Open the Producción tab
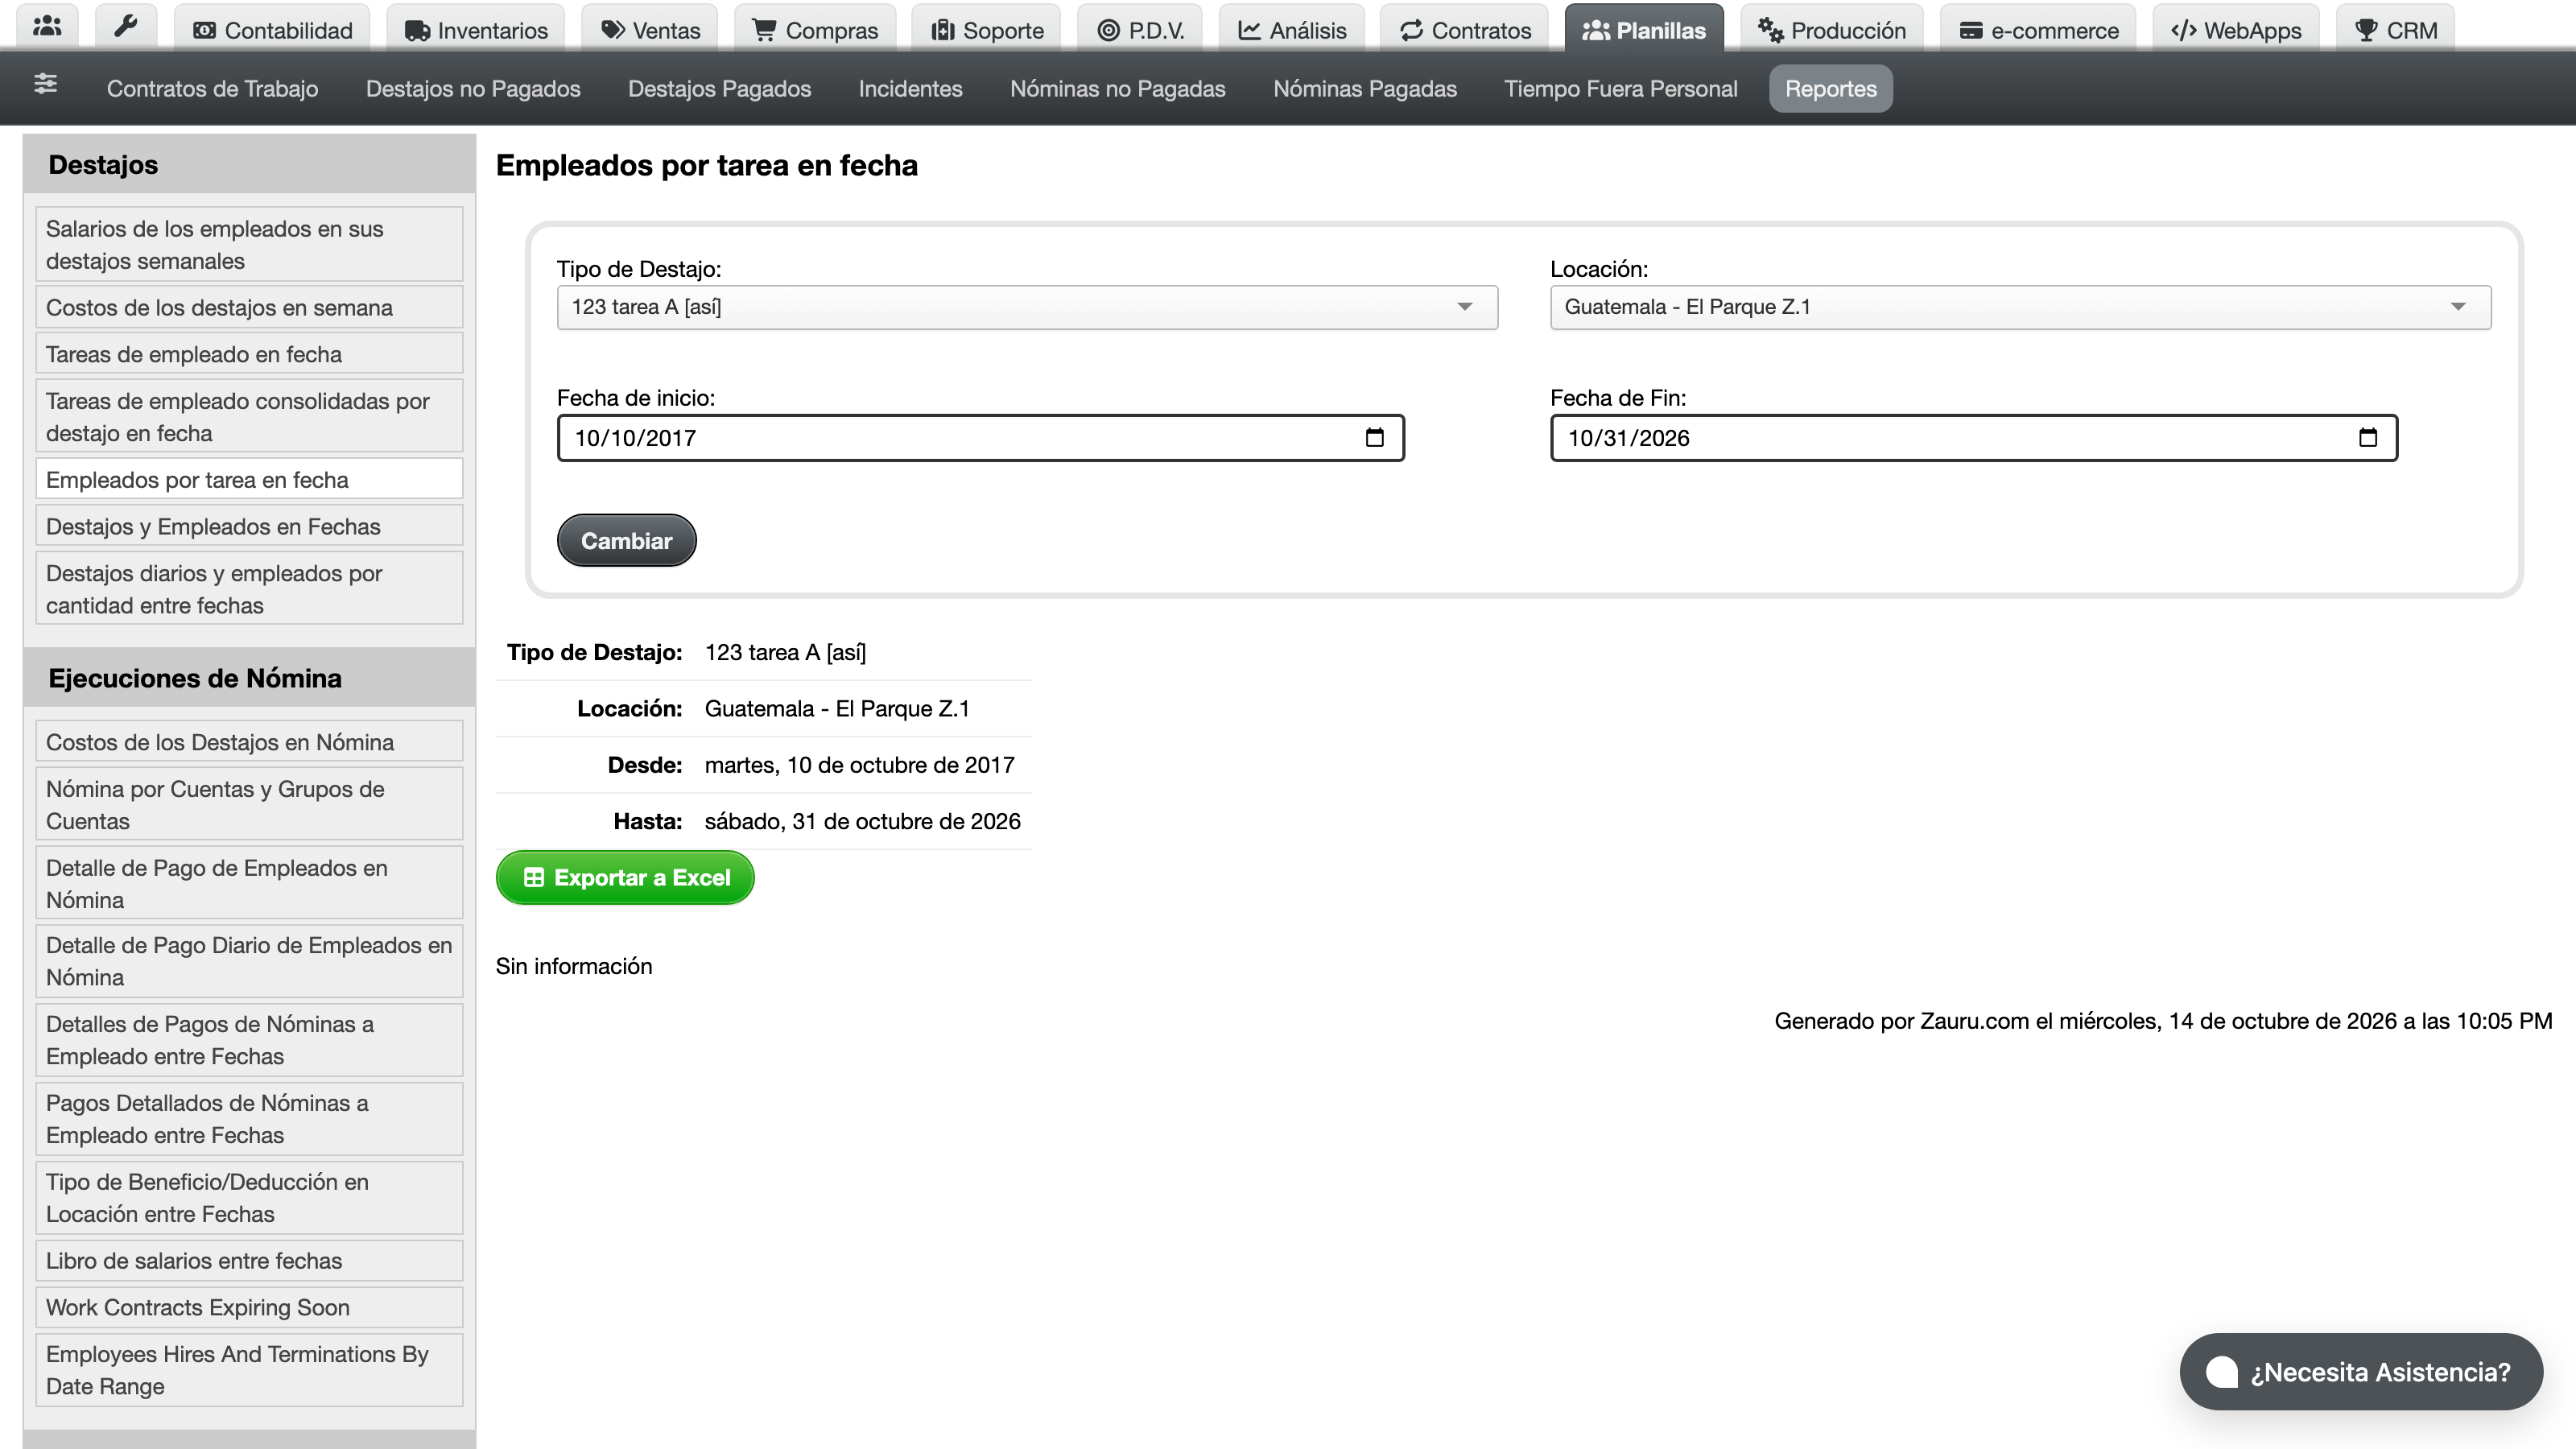 [x=1832, y=29]
